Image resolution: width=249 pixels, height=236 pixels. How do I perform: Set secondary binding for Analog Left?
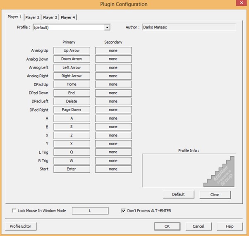pos(113,68)
